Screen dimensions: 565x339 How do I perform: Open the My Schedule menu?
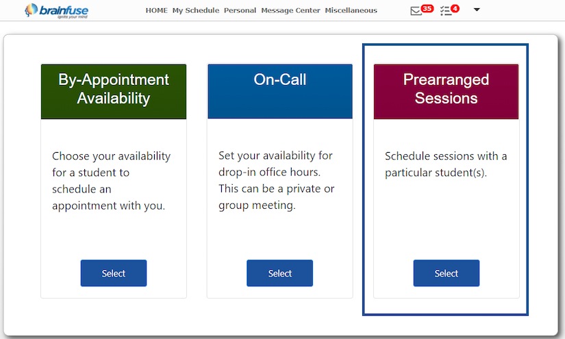[195, 10]
